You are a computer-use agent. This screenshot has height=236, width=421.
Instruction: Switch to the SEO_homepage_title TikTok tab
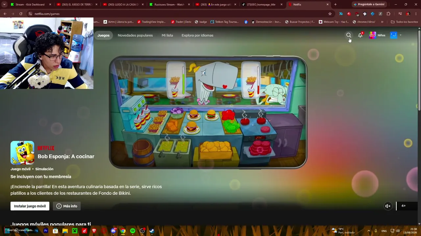262,4
